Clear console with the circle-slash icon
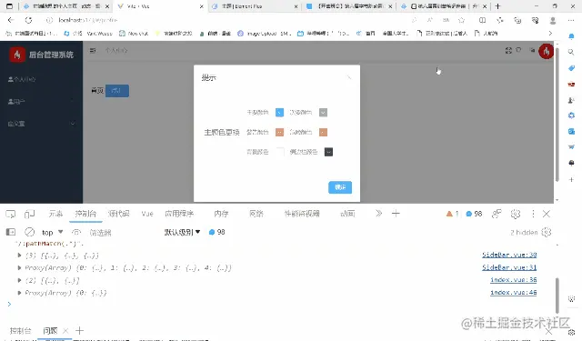Viewport: 582px width, 341px height. (30, 232)
